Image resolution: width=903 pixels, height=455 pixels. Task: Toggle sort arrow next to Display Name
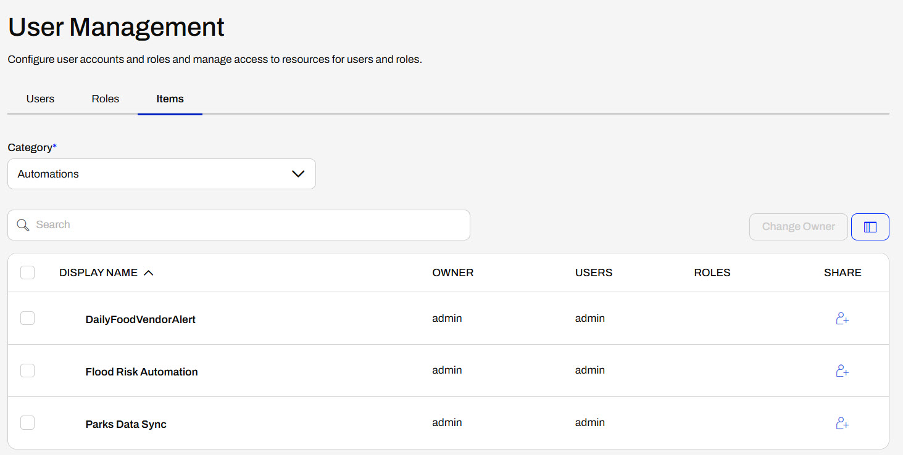click(x=148, y=273)
